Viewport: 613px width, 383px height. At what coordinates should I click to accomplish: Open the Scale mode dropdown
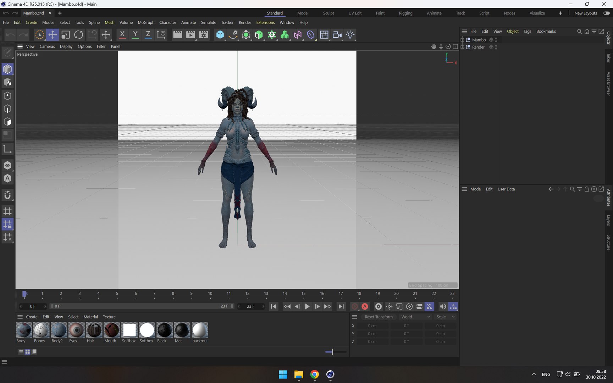[446, 317]
